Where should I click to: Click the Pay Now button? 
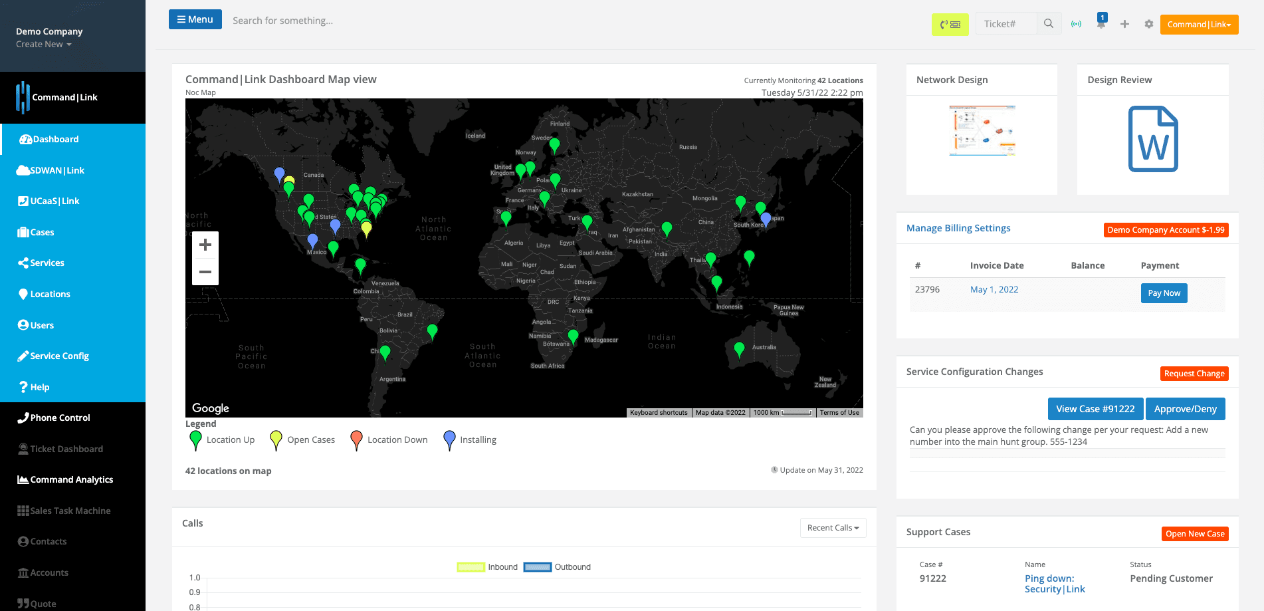tap(1164, 293)
